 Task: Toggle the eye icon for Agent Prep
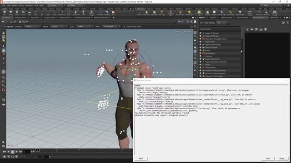pyautogui.click(x=200, y=42)
